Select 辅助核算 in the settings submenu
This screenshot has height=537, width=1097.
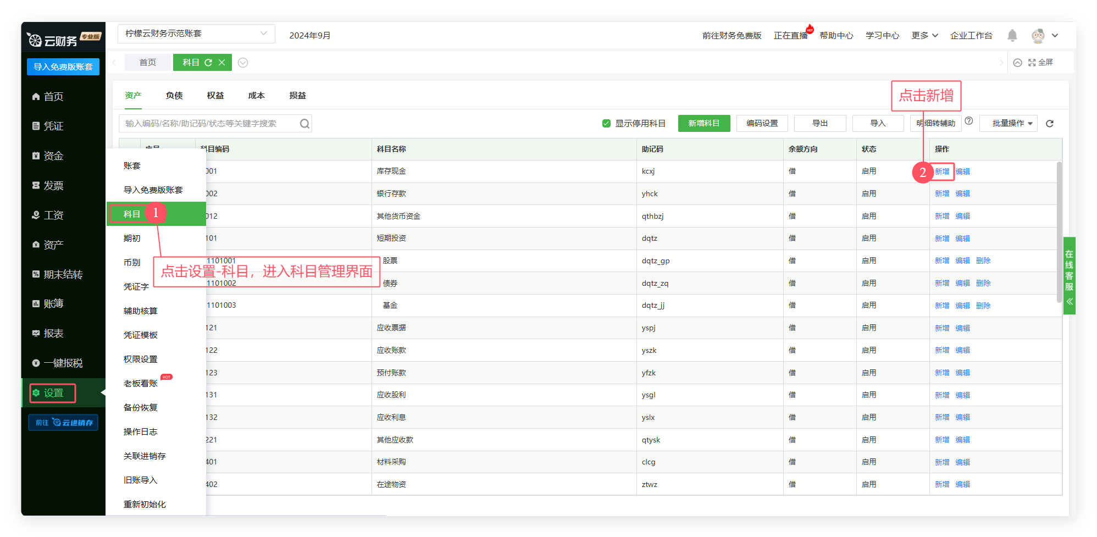point(140,311)
